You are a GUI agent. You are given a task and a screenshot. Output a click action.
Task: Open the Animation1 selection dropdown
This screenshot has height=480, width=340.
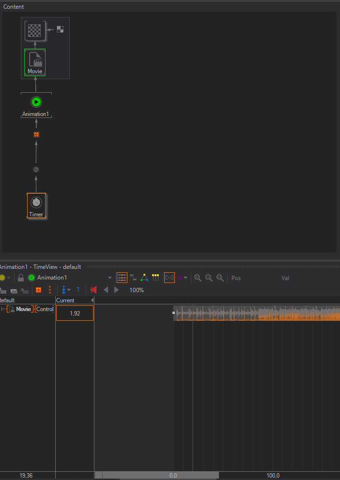point(110,278)
